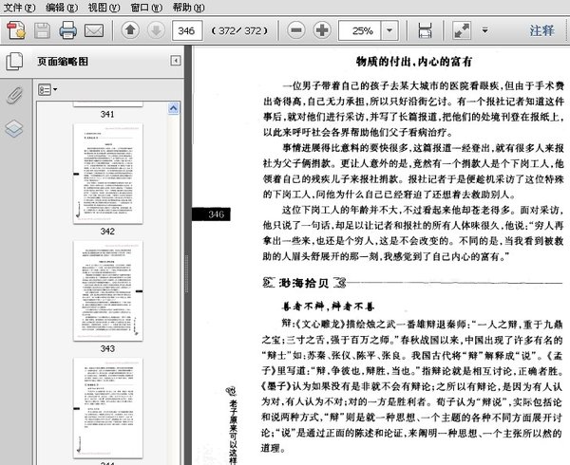Click page count text (372/372)
The width and height of the screenshot is (570, 465).
pyautogui.click(x=240, y=31)
